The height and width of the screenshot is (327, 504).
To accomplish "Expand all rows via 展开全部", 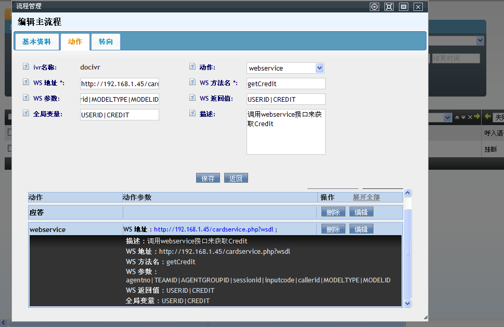I will (366, 197).
